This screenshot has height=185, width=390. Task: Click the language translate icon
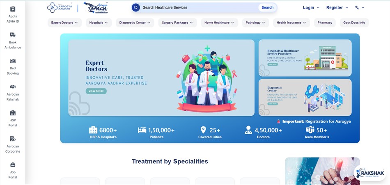pos(357,7)
